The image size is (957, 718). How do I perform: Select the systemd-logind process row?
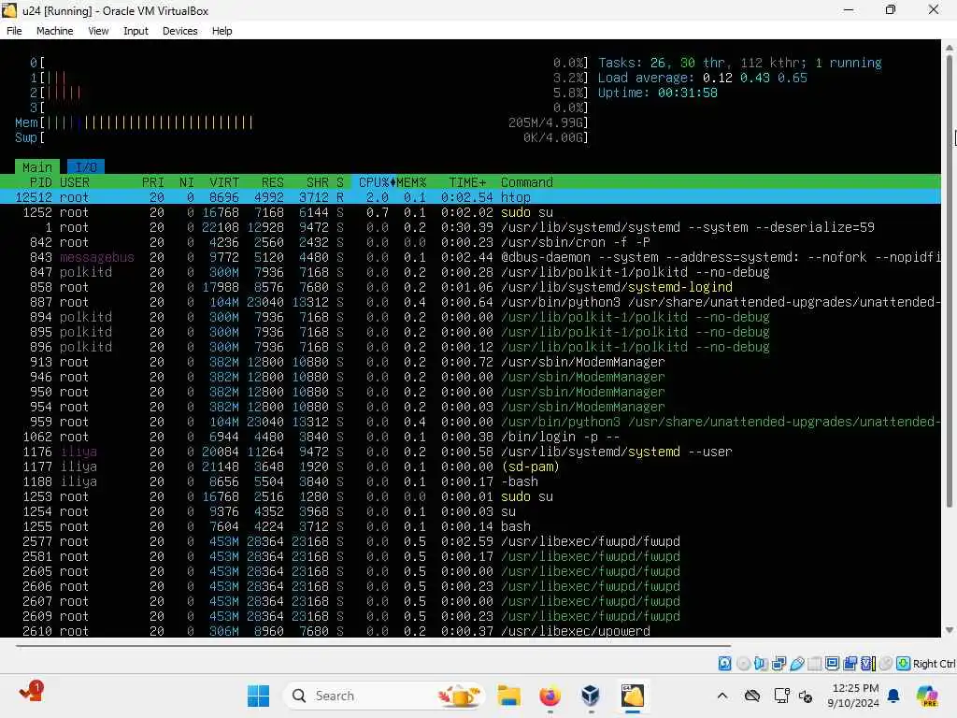tap(471, 287)
